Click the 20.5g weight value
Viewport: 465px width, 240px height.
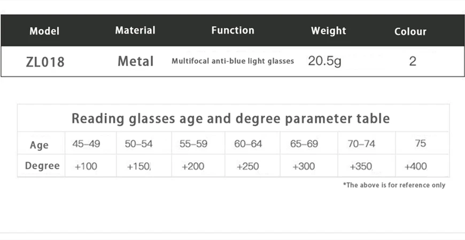point(324,61)
